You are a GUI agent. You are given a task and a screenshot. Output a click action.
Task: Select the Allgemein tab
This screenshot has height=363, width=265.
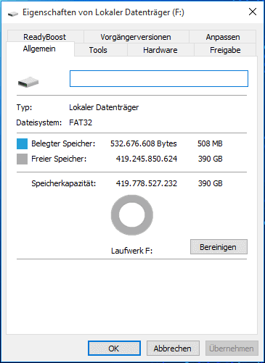40,49
